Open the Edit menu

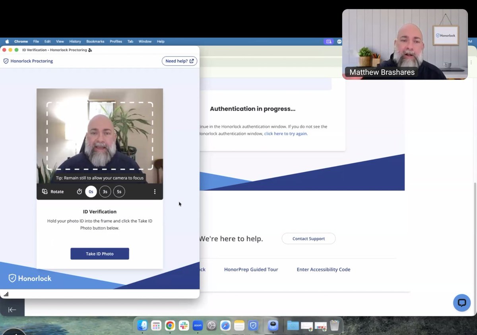click(47, 41)
